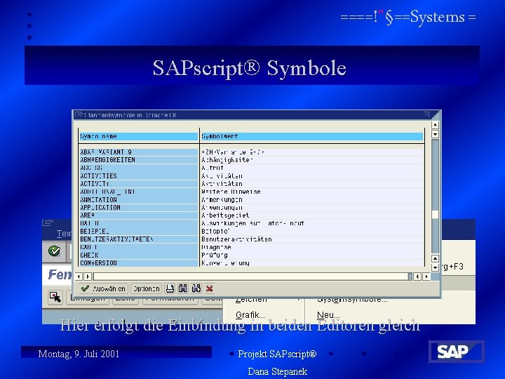
Task: Click the value Konvertierung
Action: (225, 263)
